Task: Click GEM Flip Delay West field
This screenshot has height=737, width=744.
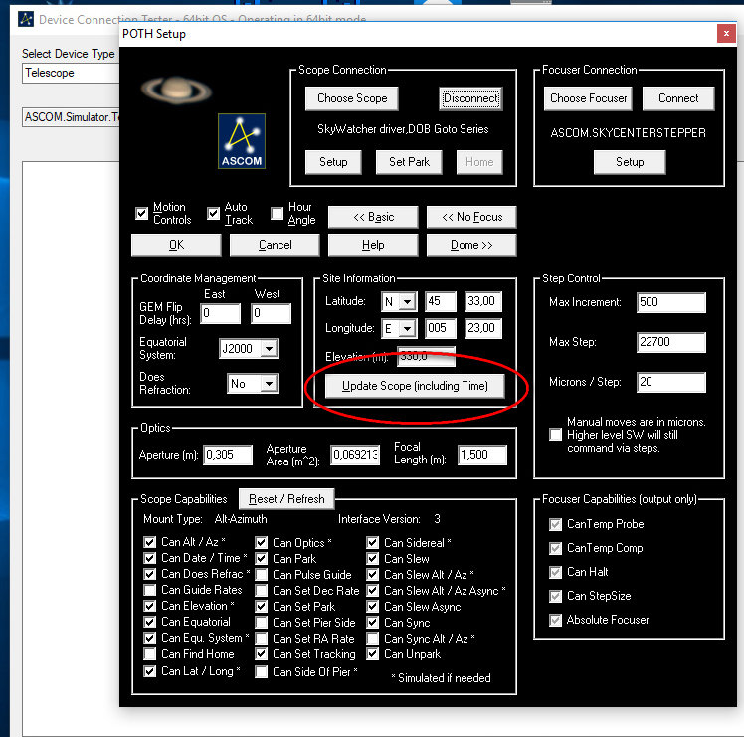Action: click(x=271, y=313)
